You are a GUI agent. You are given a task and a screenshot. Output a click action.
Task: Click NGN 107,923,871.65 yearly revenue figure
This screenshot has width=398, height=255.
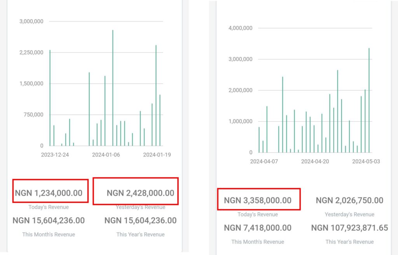(349, 228)
